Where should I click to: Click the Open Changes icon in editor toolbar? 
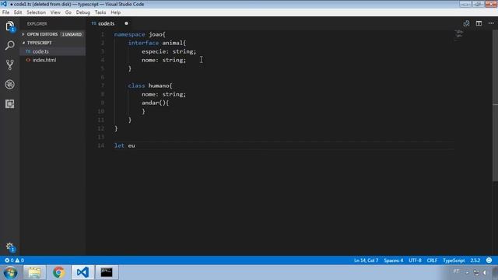(466, 23)
